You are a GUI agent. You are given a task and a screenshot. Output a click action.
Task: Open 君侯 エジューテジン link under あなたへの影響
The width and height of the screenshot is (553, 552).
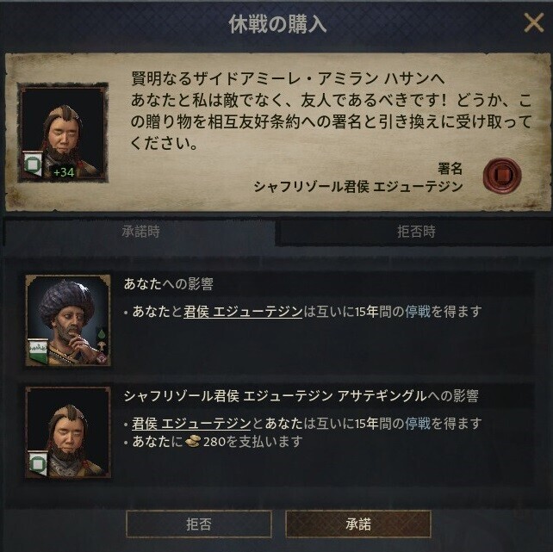click(x=243, y=312)
